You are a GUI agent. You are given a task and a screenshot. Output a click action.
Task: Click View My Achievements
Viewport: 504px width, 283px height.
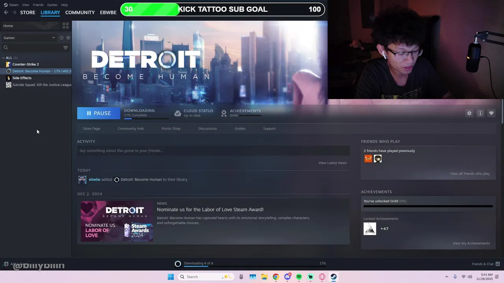471,243
